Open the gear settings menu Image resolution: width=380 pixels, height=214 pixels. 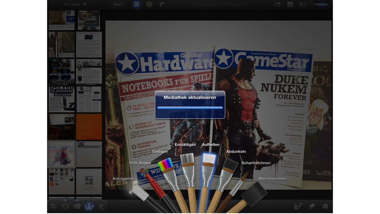325,206
